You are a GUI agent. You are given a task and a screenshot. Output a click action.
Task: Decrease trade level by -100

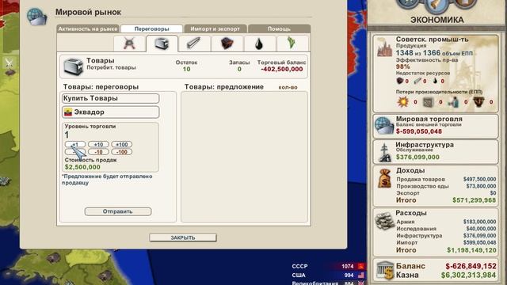click(x=121, y=152)
